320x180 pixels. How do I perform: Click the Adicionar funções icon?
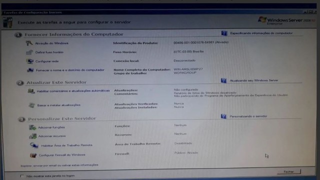tap(32, 127)
